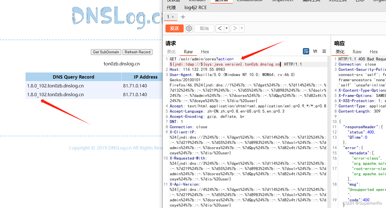Image resolution: width=386 pixels, height=208 pixels.
Task: Click the 发送 send button
Action: coord(175,28)
